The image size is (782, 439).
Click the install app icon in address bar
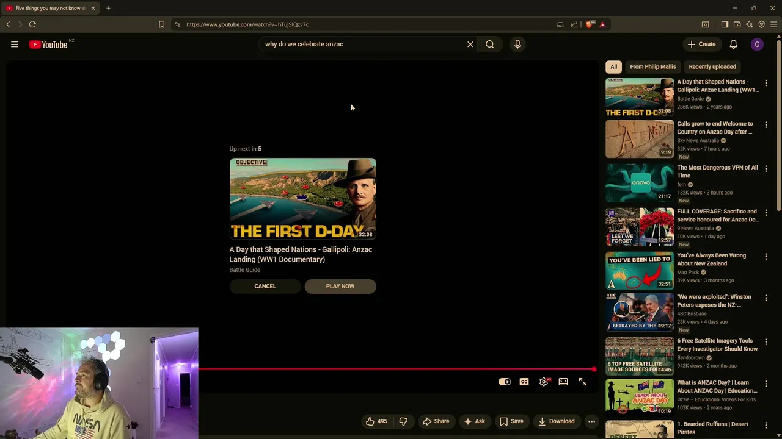pos(560,24)
